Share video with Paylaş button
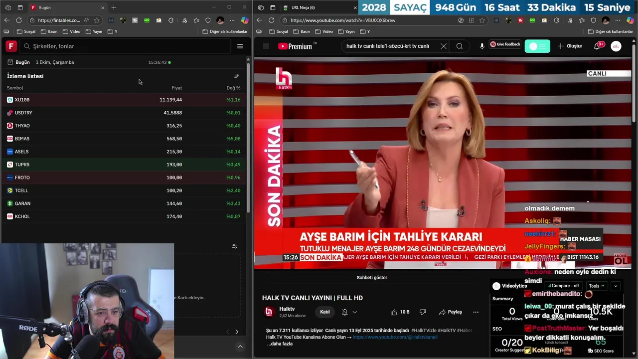 450,312
